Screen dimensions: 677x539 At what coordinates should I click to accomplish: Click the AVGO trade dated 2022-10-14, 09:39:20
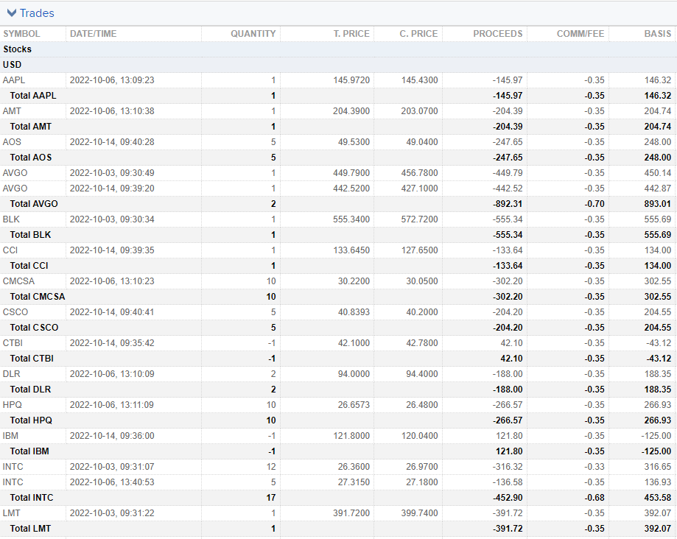pyautogui.click(x=112, y=189)
